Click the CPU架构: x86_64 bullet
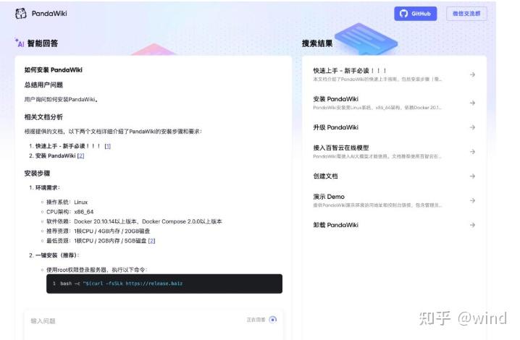This screenshot has width=520, height=340. (x=70, y=212)
